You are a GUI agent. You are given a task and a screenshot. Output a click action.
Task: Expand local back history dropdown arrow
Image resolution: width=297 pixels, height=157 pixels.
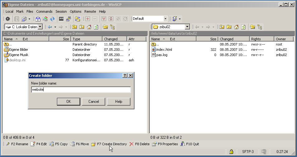(55, 27)
